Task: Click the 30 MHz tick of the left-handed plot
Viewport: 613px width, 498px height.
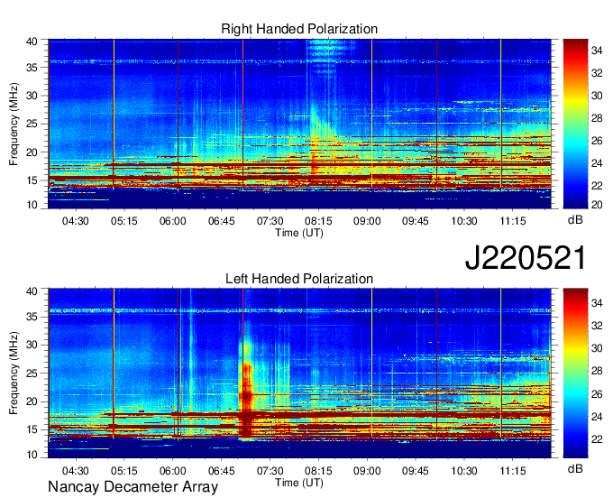Action: tap(32, 345)
